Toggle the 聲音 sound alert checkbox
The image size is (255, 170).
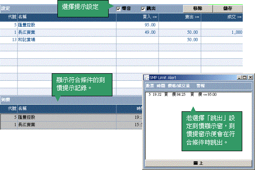tap(119, 9)
